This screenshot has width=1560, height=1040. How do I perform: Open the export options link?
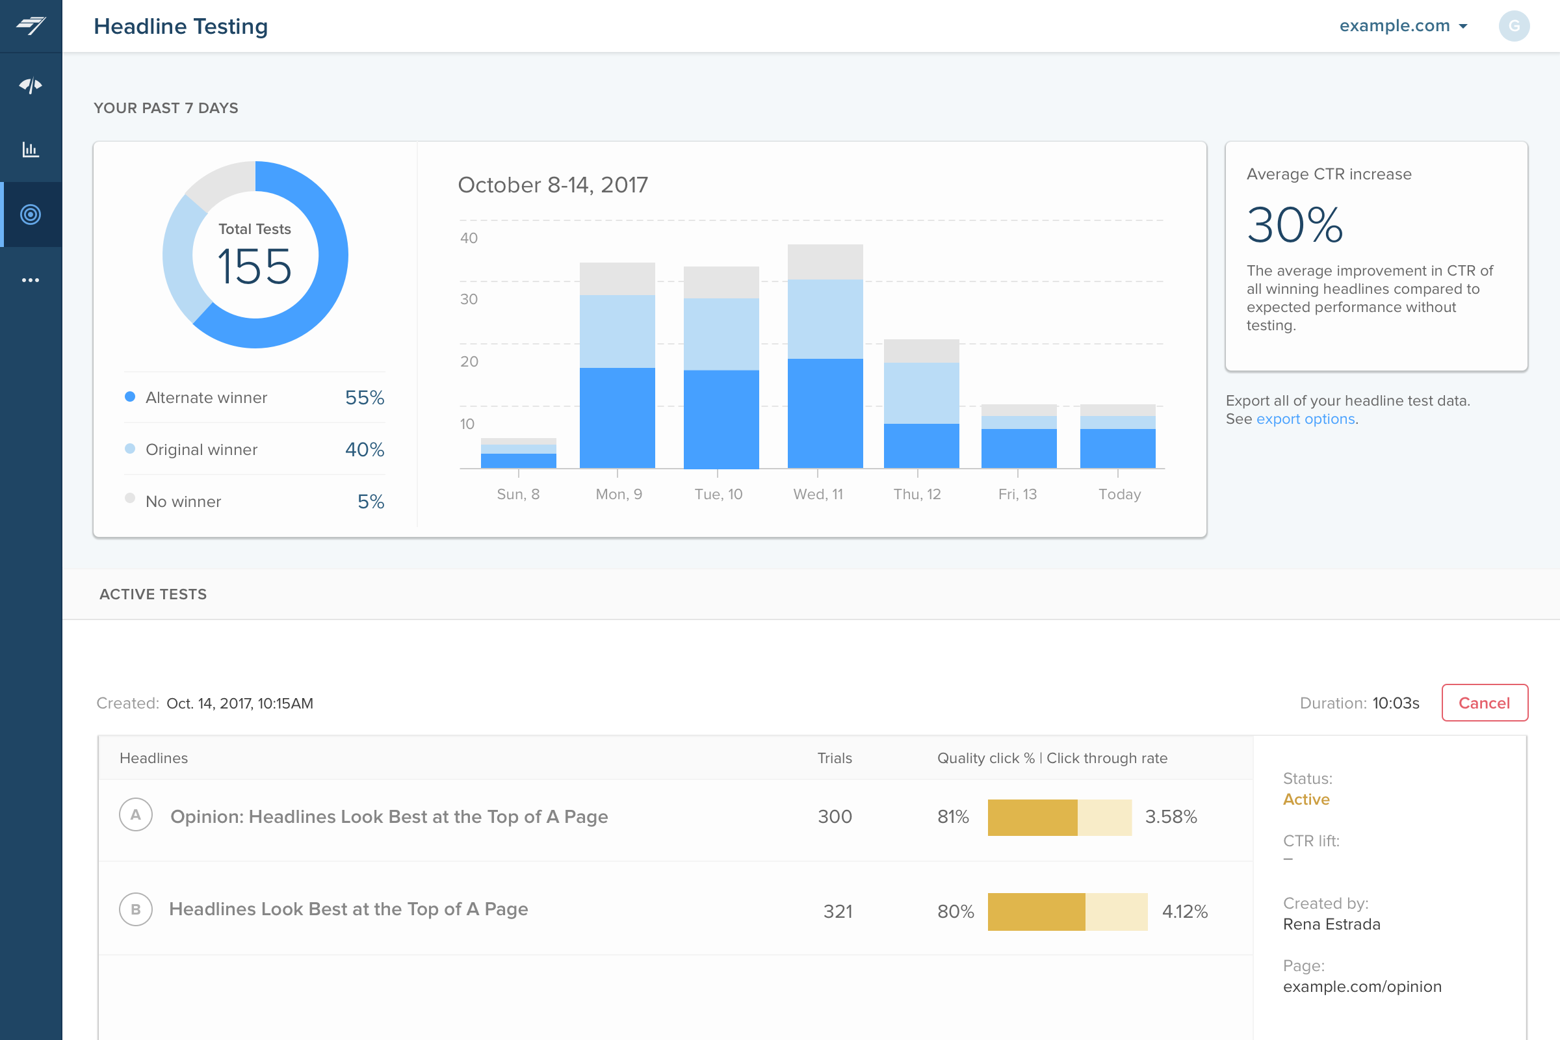(1305, 419)
